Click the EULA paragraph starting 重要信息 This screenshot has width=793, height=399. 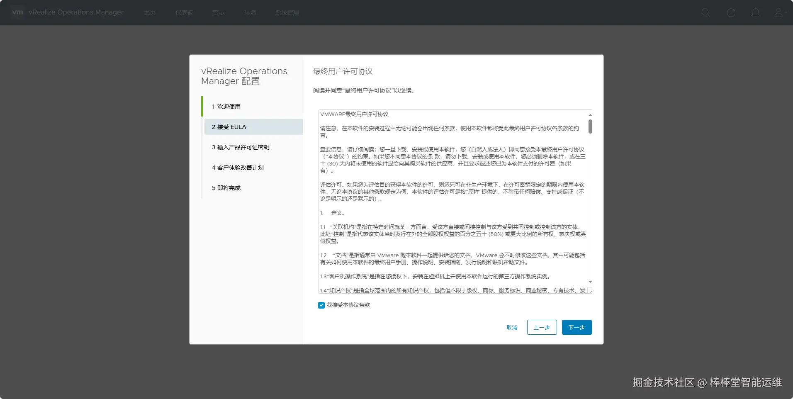point(452,160)
